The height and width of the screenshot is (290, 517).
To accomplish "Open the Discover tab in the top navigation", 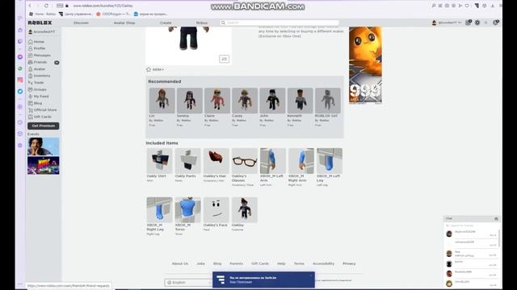I will [x=81, y=23].
